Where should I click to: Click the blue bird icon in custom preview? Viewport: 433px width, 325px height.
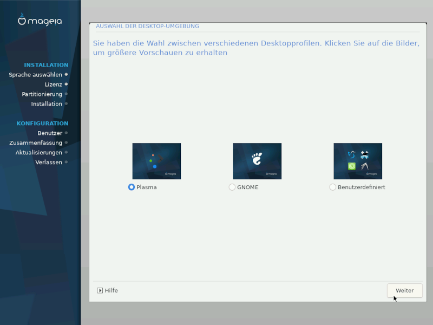pyautogui.click(x=352, y=155)
